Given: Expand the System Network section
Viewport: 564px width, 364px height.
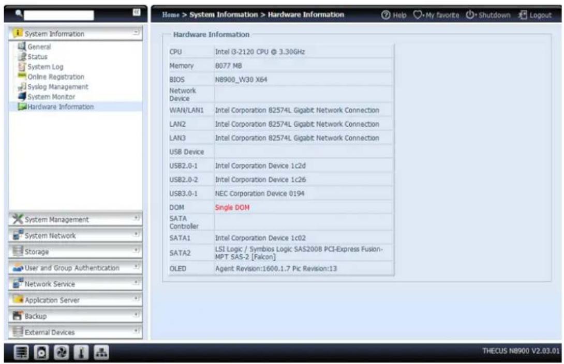Looking at the screenshot, I should [136, 235].
